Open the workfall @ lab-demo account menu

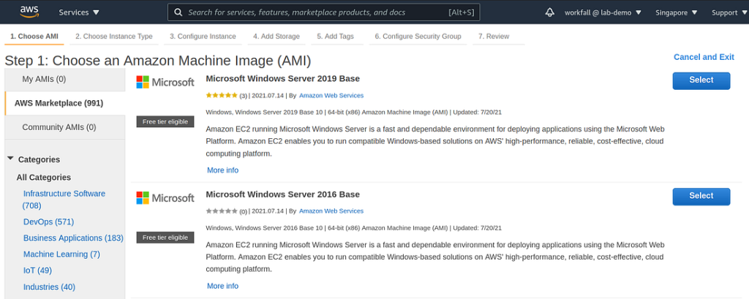pos(603,12)
